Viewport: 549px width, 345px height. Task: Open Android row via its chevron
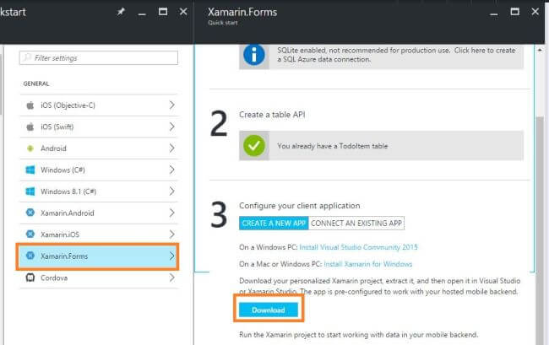coord(171,148)
